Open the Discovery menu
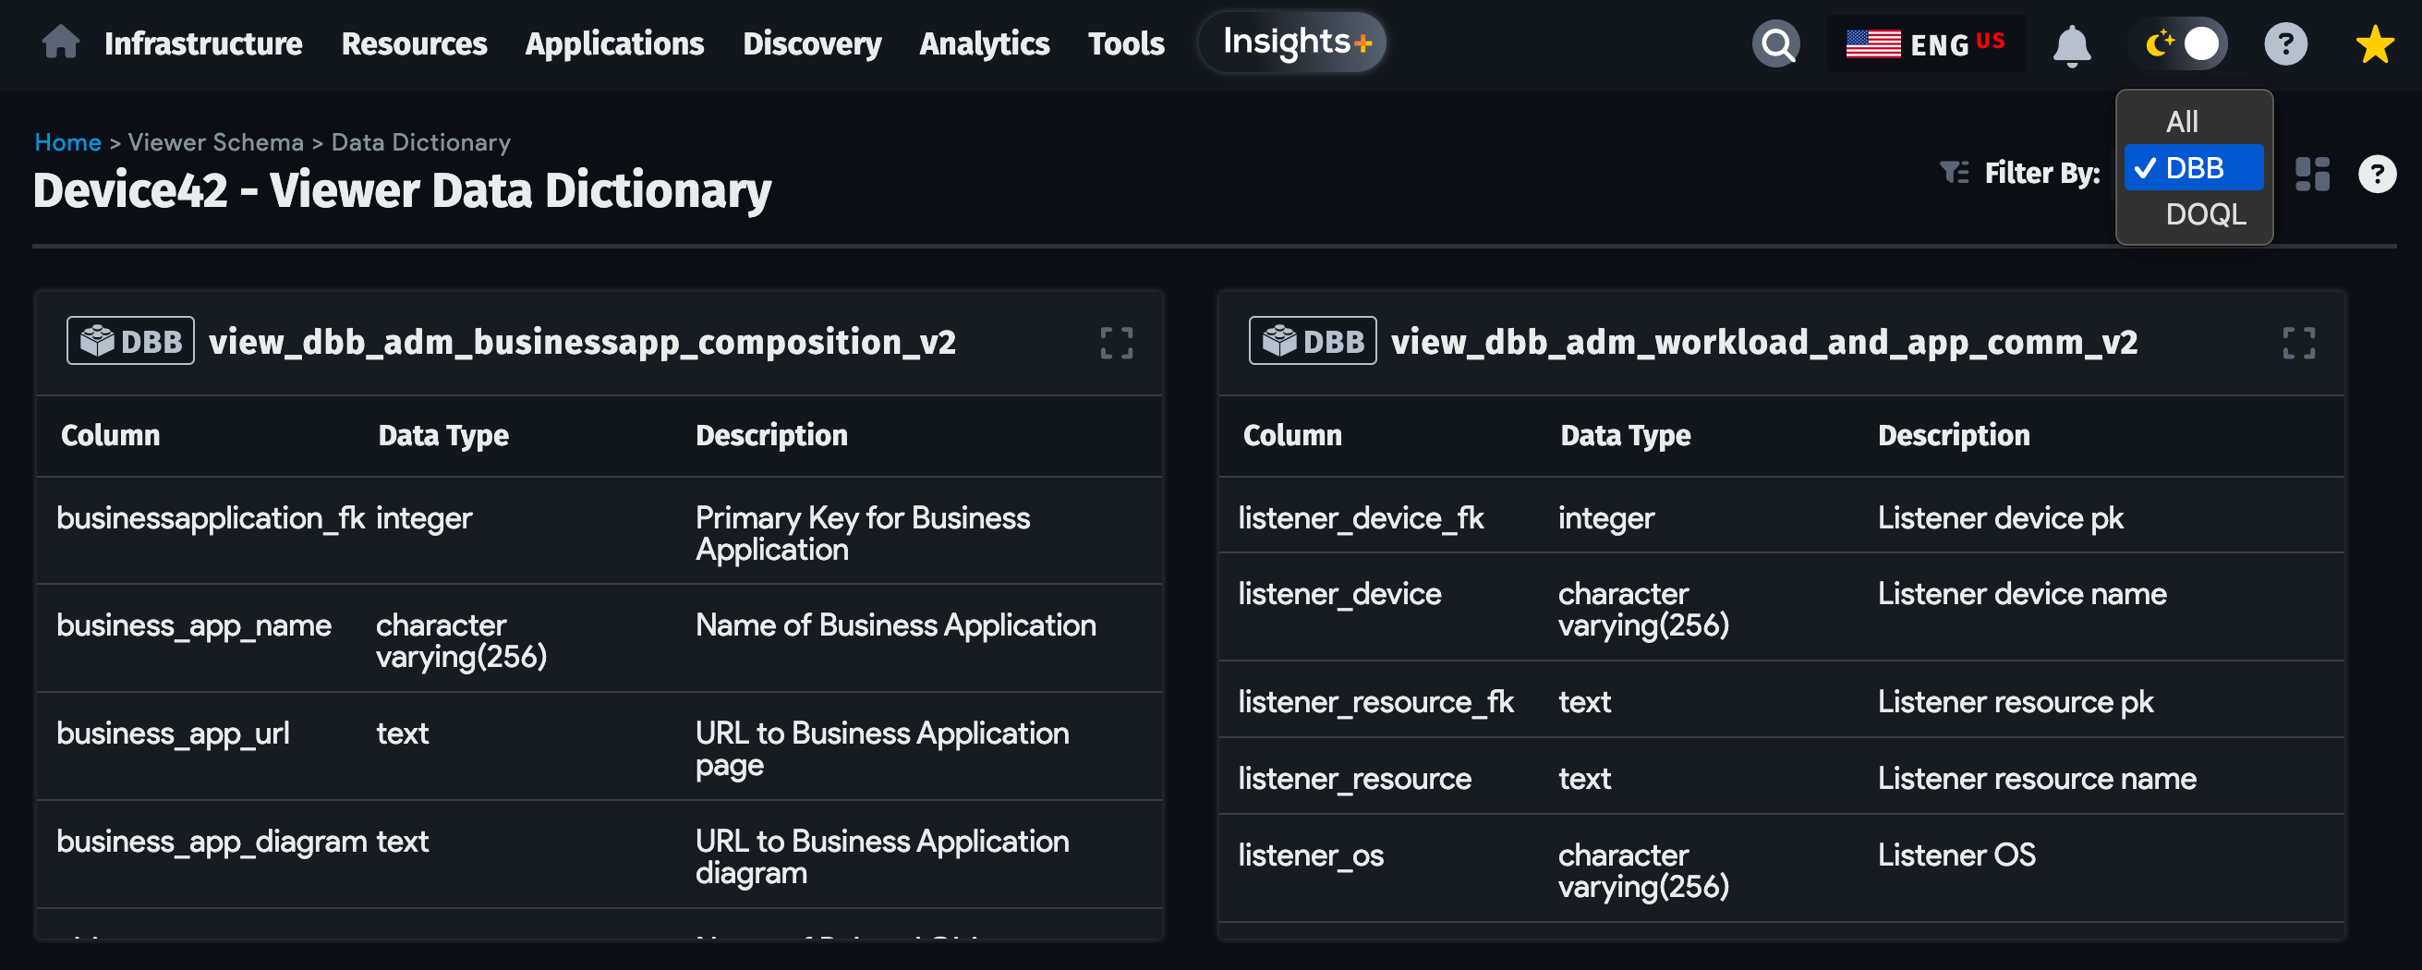Image resolution: width=2422 pixels, height=970 pixels. pos(811,44)
